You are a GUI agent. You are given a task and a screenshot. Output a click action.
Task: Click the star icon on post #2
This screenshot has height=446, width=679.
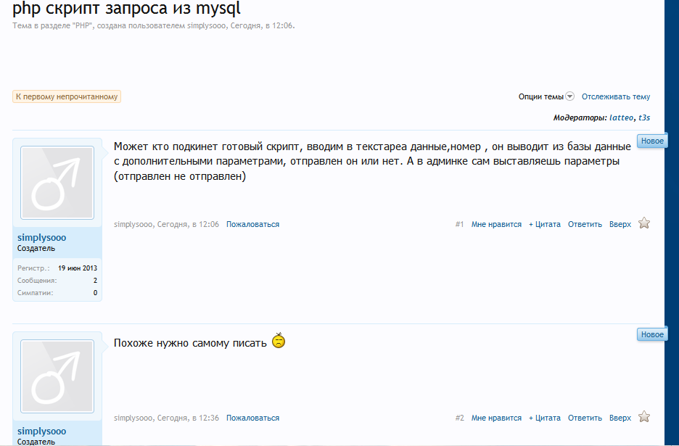click(644, 416)
